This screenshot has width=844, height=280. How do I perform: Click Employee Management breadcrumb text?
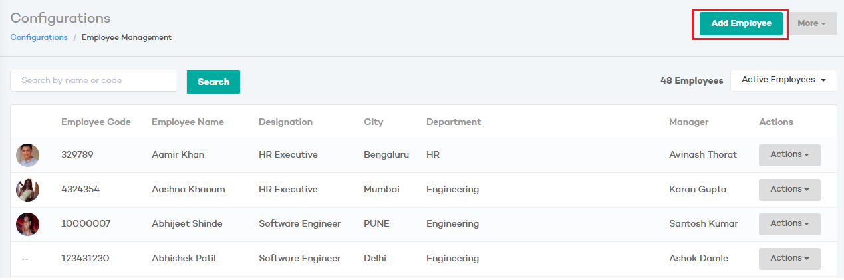pos(126,37)
